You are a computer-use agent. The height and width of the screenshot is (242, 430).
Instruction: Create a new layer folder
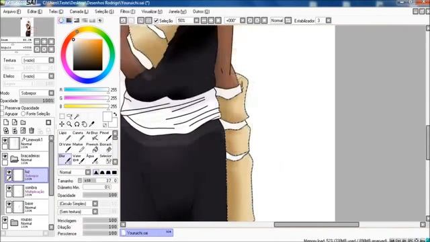(x=24, y=122)
